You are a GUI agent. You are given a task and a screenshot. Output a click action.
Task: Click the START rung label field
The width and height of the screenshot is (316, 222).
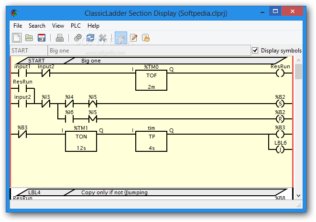click(x=28, y=51)
